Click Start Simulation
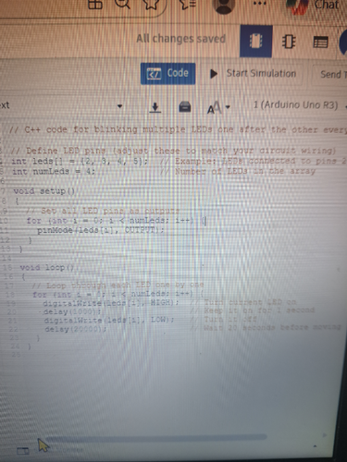This screenshot has height=462, width=347. (253, 74)
